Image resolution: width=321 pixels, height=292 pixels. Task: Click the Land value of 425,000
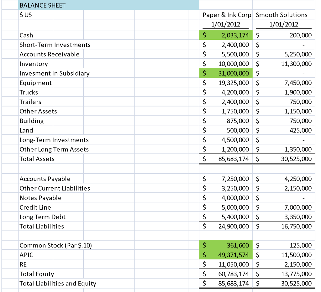click(284, 130)
